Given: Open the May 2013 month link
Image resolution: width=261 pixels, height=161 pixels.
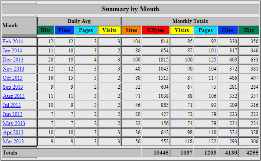Looking at the screenshot, I should point(14,123).
